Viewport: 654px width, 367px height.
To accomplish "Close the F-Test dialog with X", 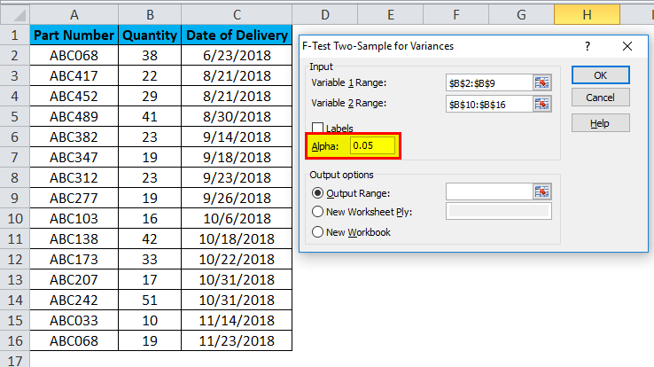I will click(627, 46).
